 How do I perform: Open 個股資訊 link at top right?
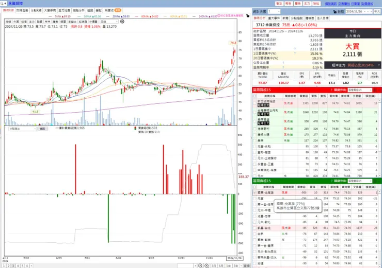(330, 4)
